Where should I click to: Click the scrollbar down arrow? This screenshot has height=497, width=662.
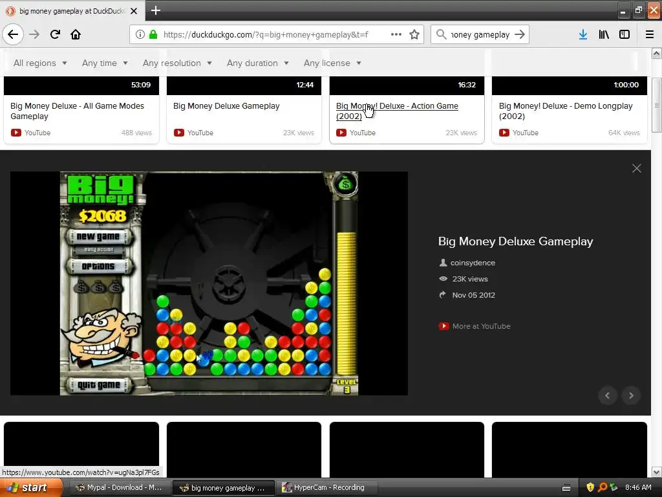[657, 472]
